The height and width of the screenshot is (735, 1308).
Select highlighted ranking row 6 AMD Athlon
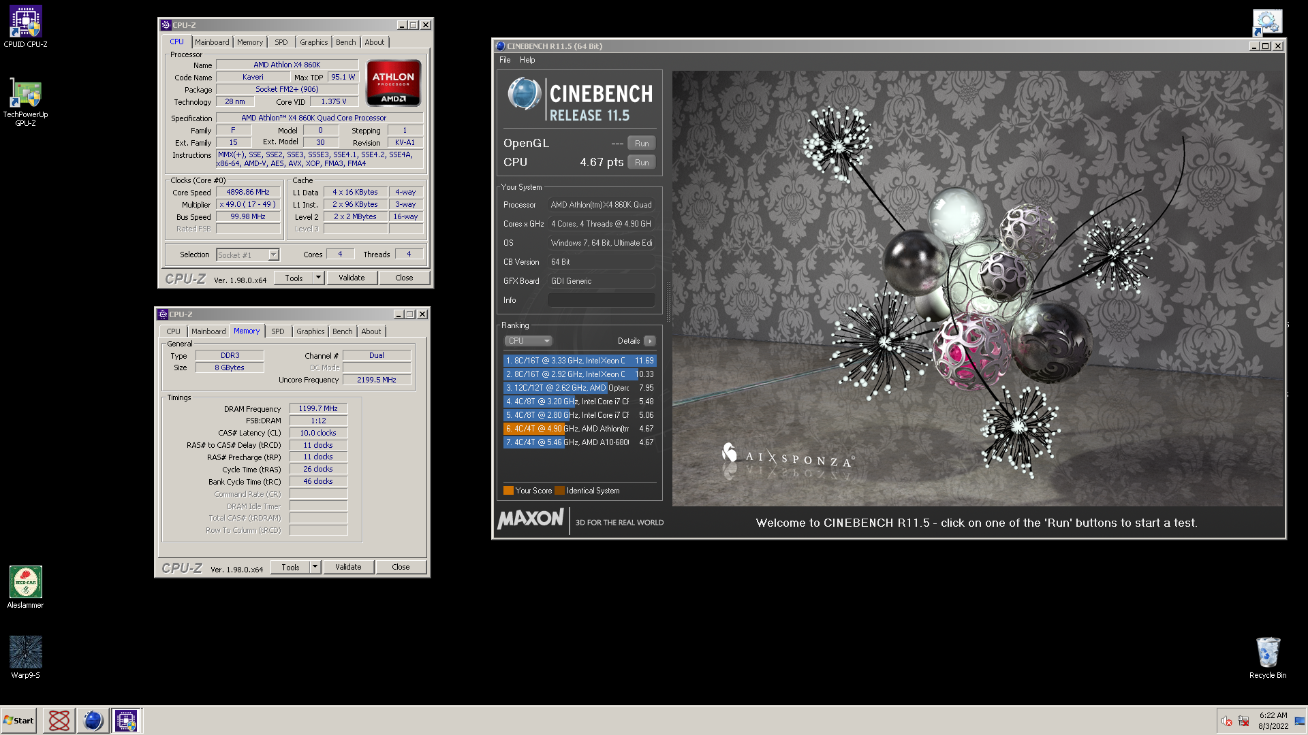tap(580, 429)
